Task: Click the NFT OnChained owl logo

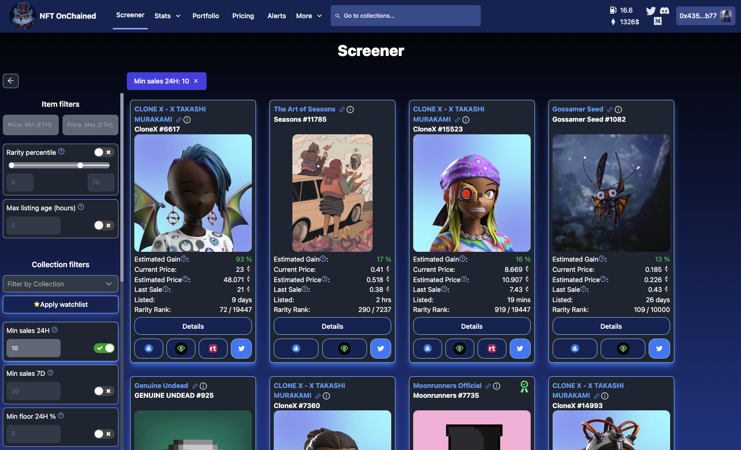Action: [22, 16]
